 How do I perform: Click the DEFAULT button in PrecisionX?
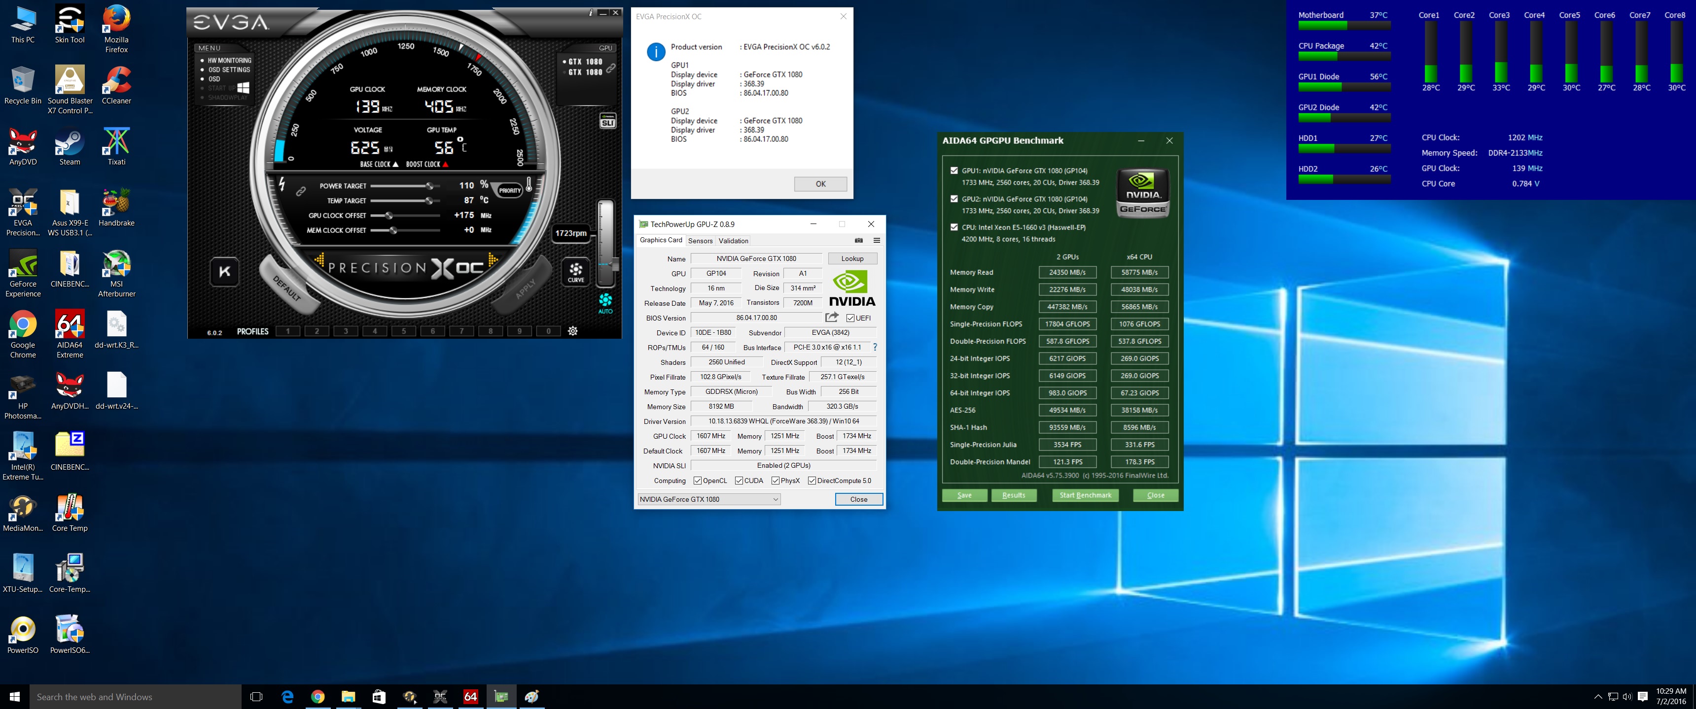287,289
